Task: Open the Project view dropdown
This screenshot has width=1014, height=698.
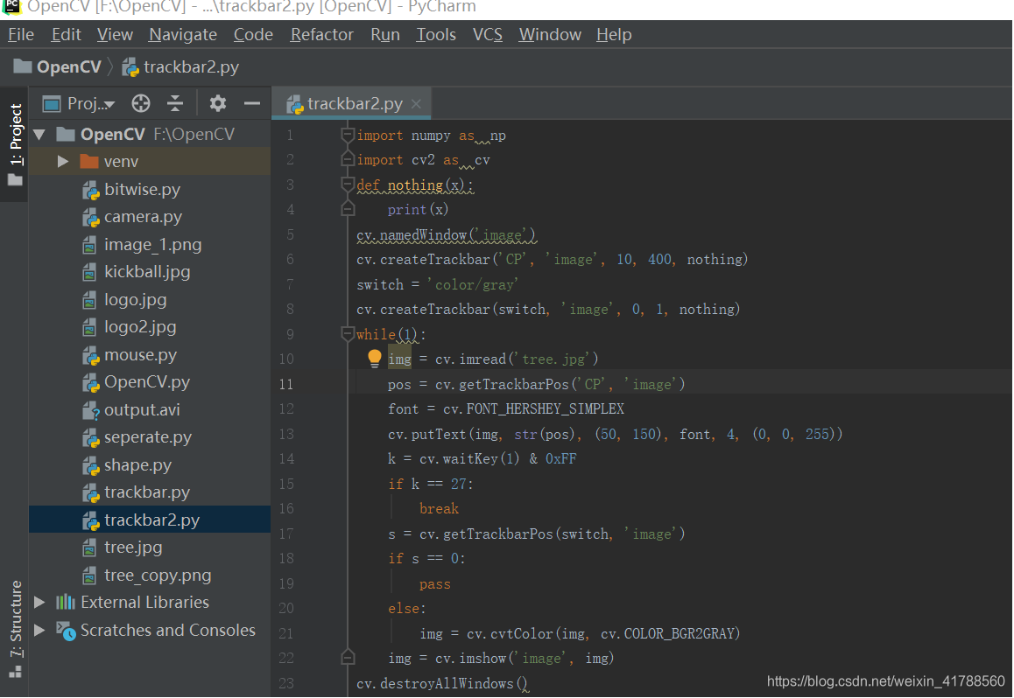Action: tap(78, 103)
